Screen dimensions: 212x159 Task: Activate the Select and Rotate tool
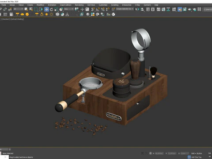pyautogui.click(x=51, y=9)
